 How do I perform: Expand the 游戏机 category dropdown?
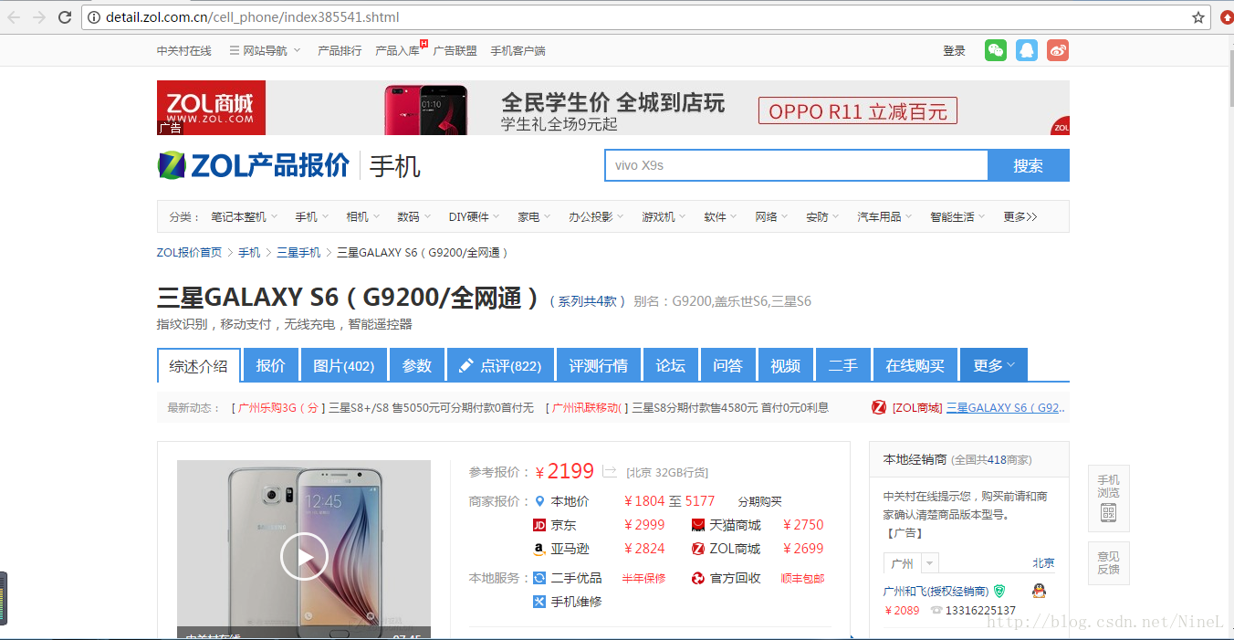[664, 216]
